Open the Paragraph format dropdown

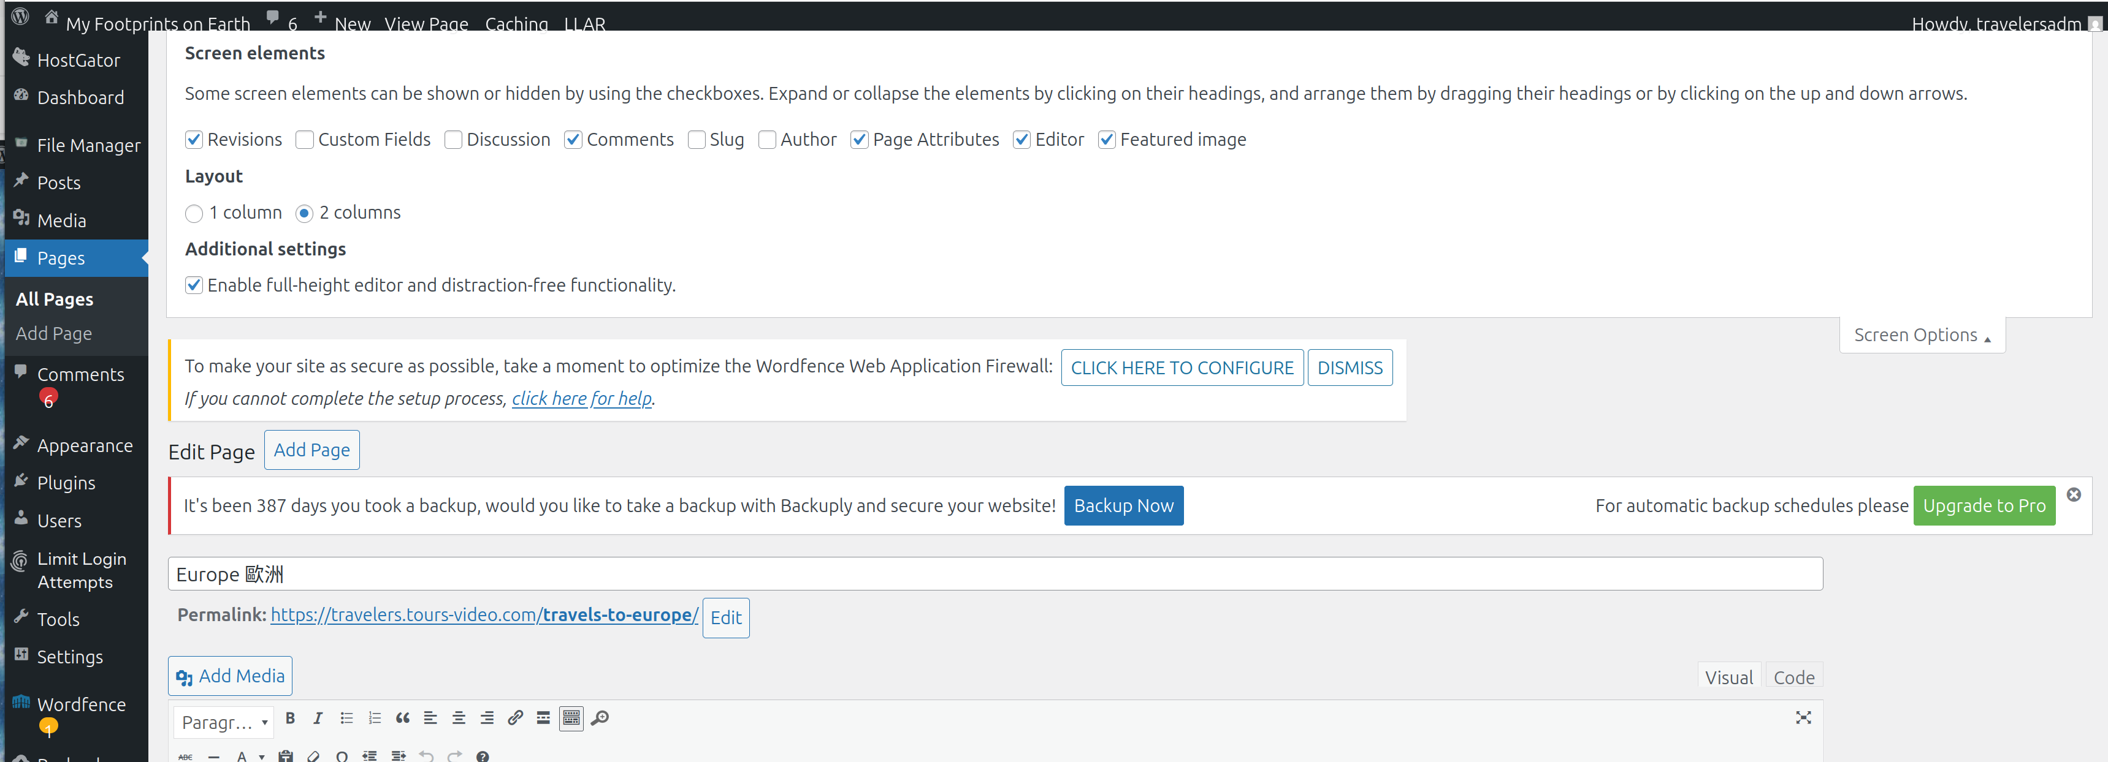[x=224, y=722]
